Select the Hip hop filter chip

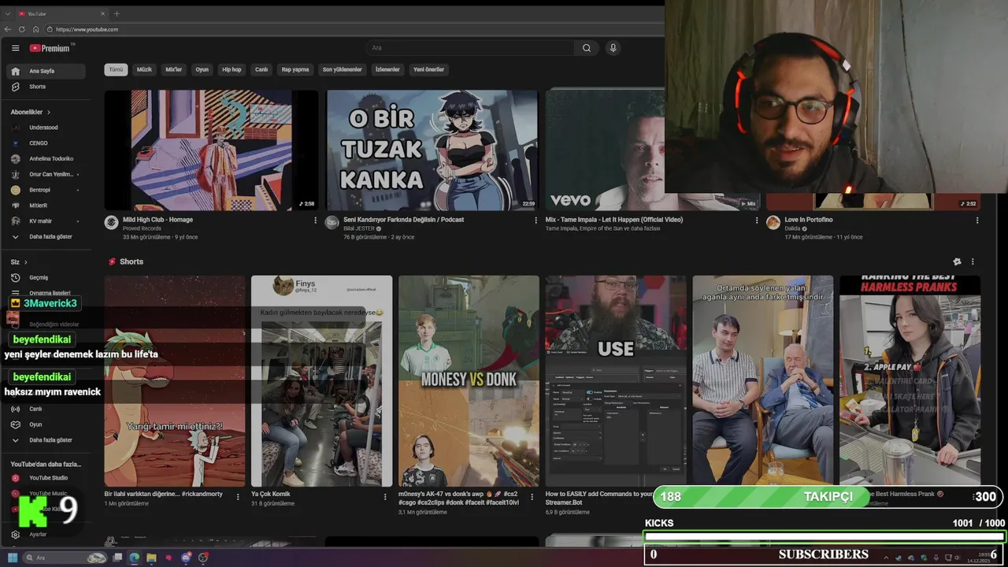point(232,69)
